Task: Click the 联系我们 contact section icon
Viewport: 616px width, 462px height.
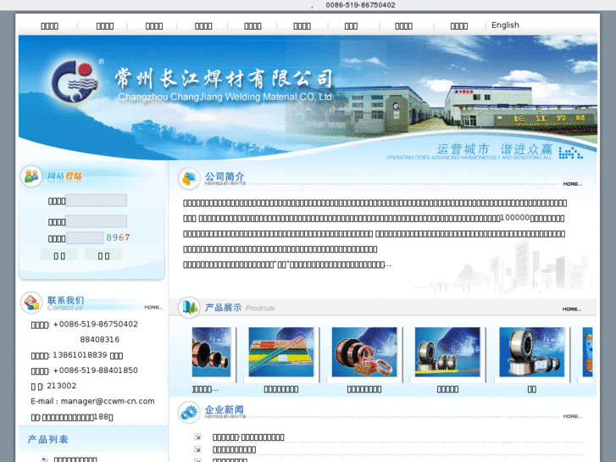Action: (31, 303)
